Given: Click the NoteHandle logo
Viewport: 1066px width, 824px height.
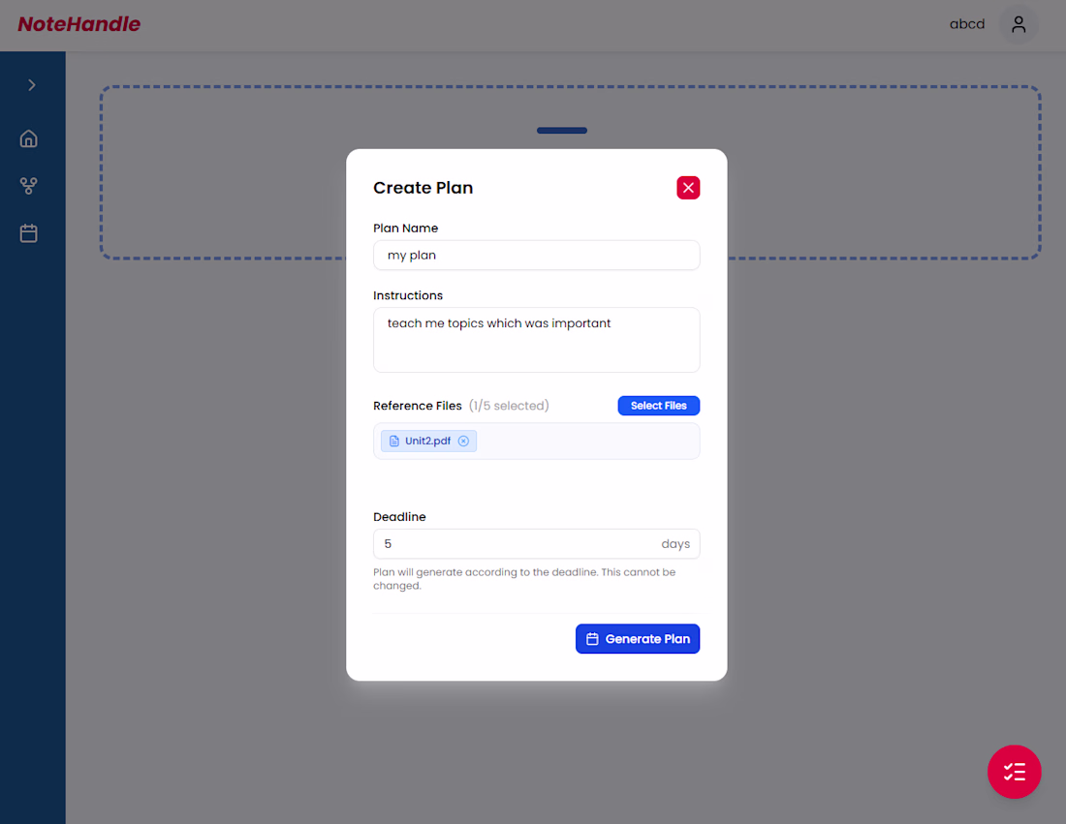Looking at the screenshot, I should point(78,24).
